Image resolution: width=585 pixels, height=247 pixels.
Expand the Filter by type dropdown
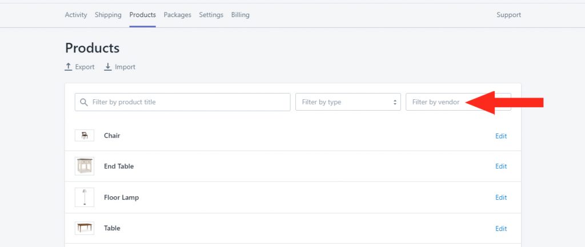click(348, 102)
